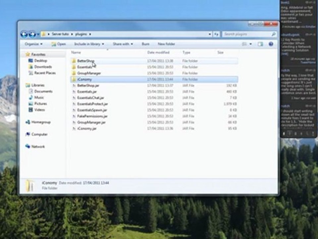
Task: Select the 'Server tuto' breadcrumb segment
Action: pos(60,34)
